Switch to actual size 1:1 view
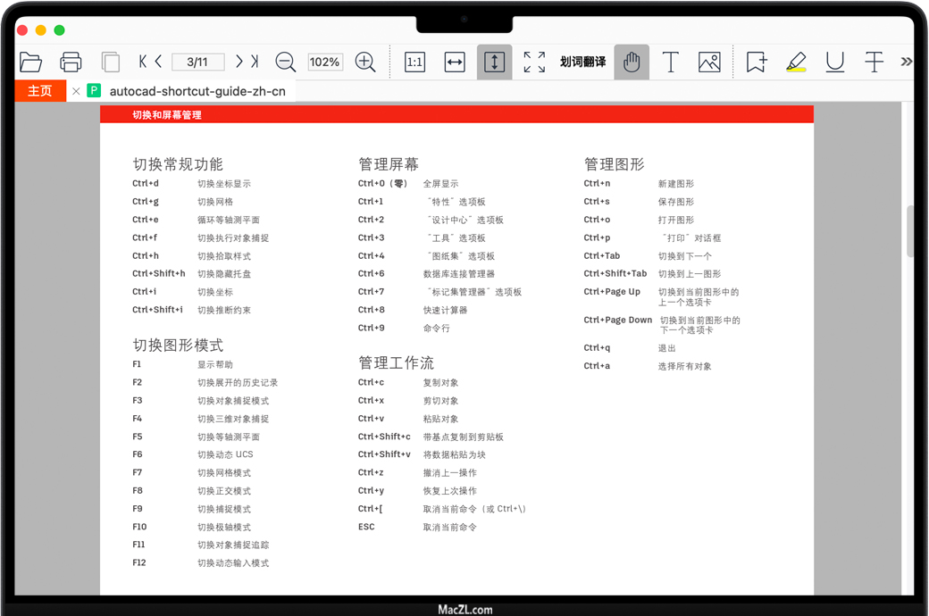This screenshot has width=929, height=616. click(414, 62)
